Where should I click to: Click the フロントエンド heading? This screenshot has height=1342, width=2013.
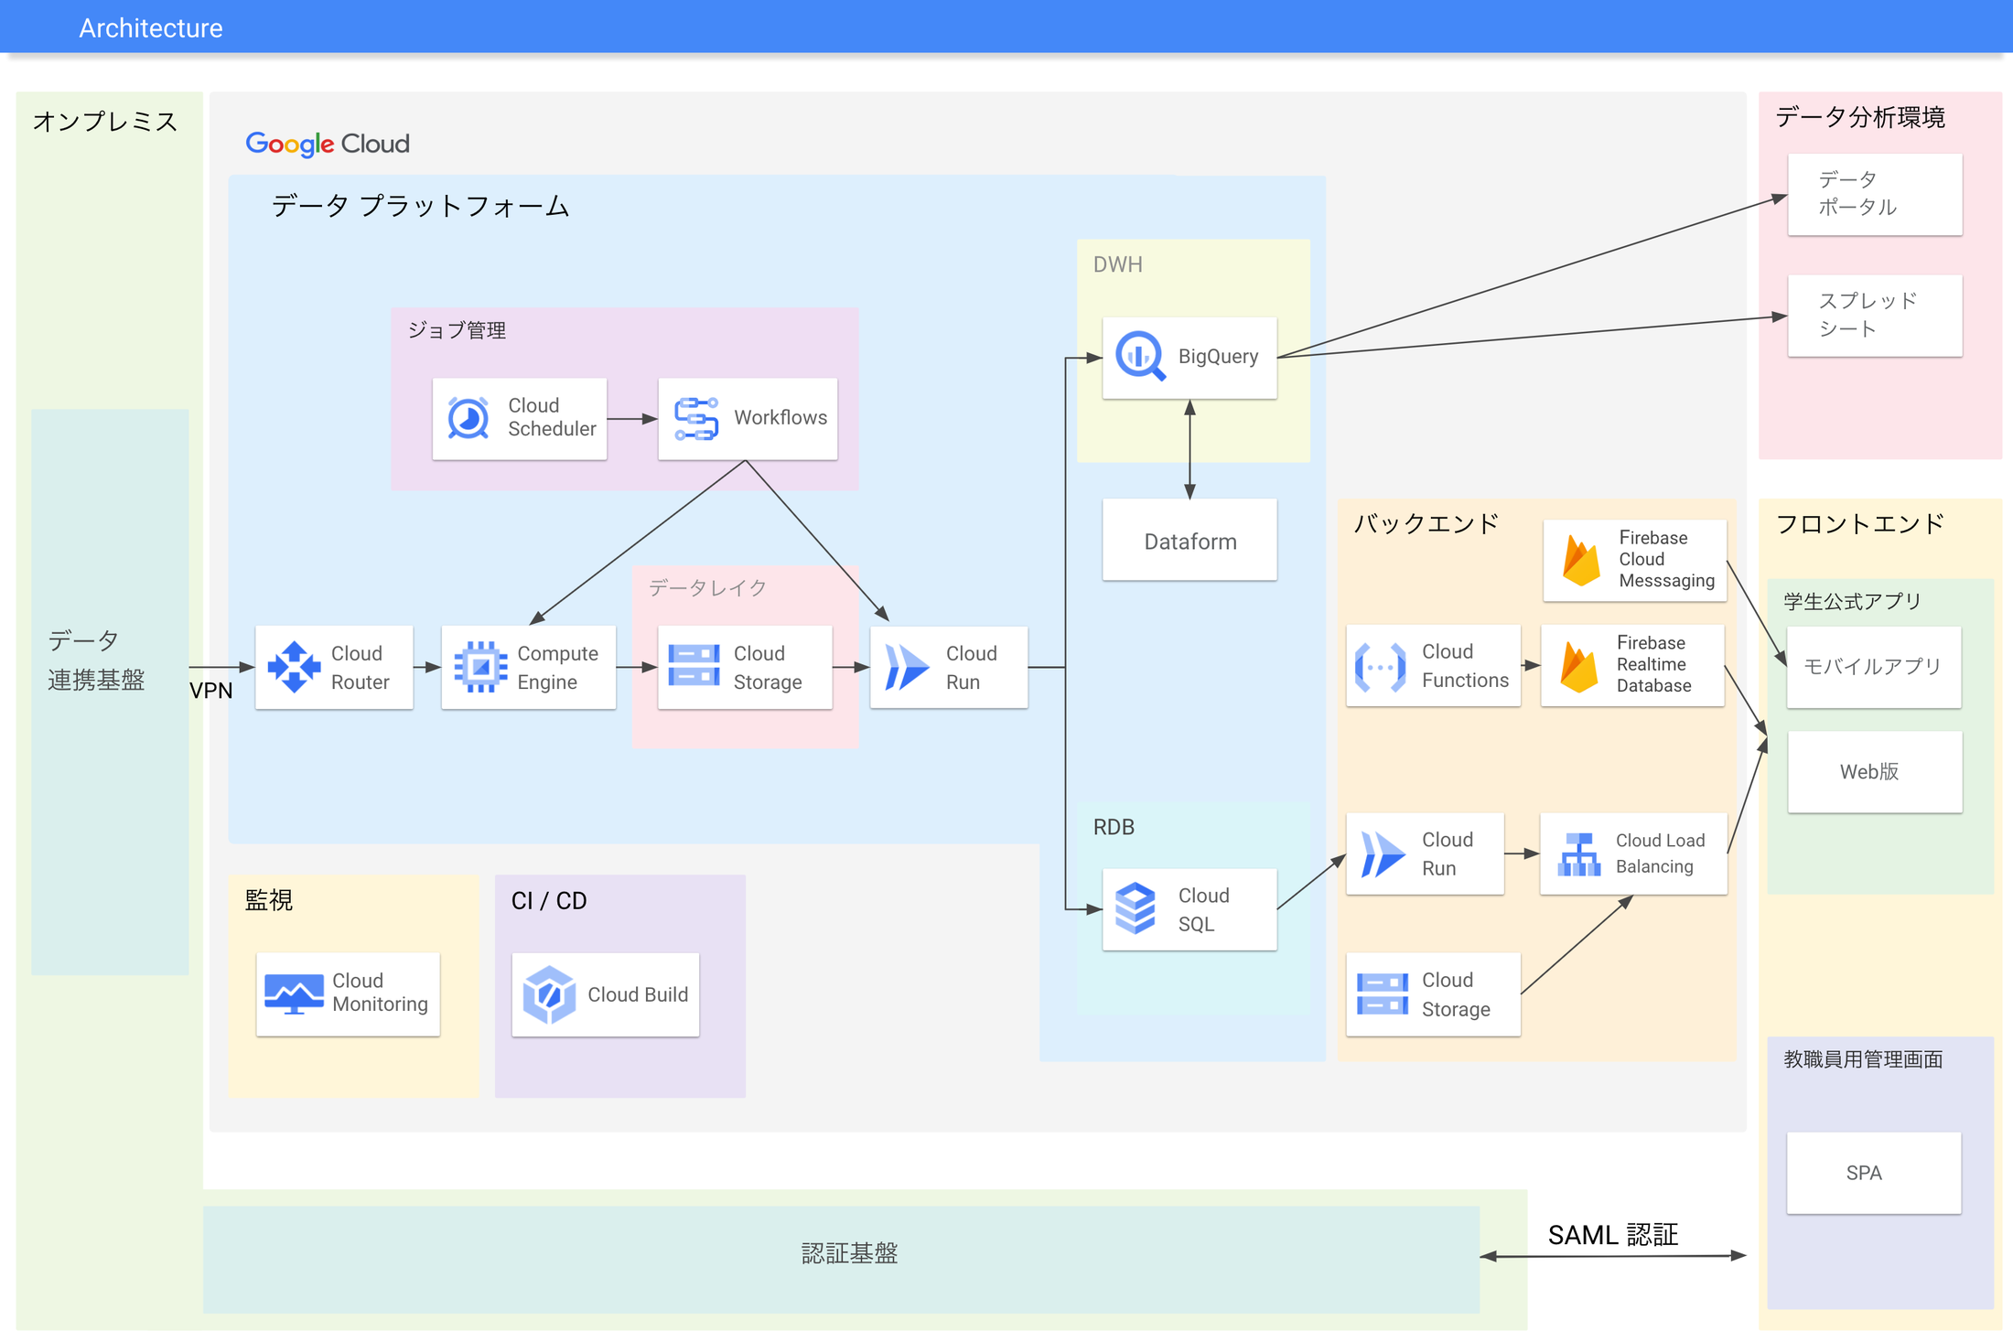click(1859, 523)
